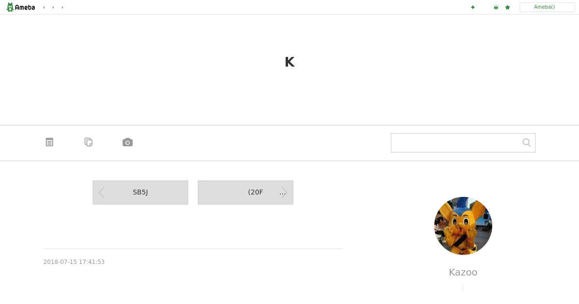Click the Kazoo profile name

point(463,272)
